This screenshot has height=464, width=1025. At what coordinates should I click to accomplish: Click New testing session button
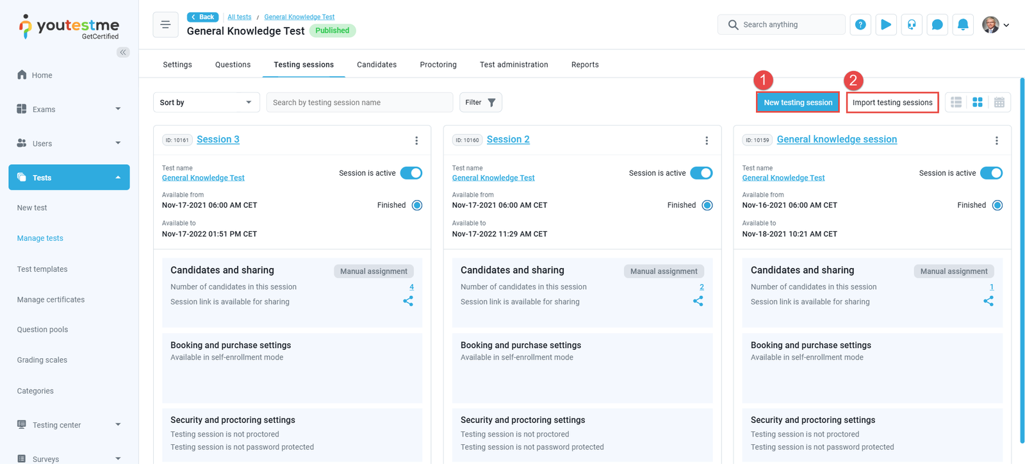coord(798,103)
